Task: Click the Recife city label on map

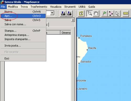Action: tap(92, 48)
